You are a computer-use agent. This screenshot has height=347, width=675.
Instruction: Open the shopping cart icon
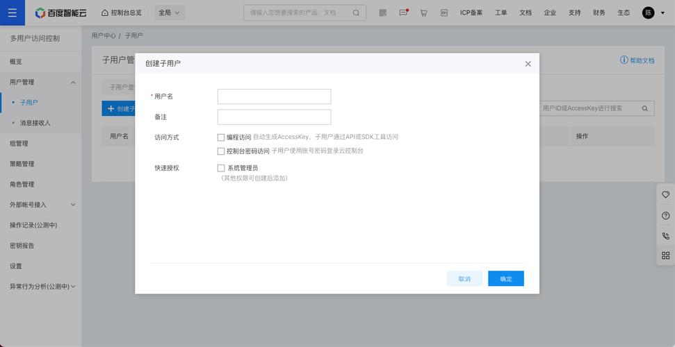coord(423,12)
